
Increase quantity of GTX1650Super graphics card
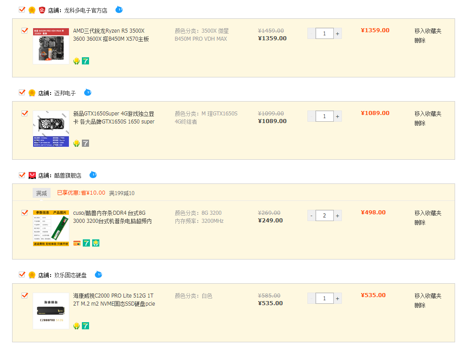(x=338, y=116)
